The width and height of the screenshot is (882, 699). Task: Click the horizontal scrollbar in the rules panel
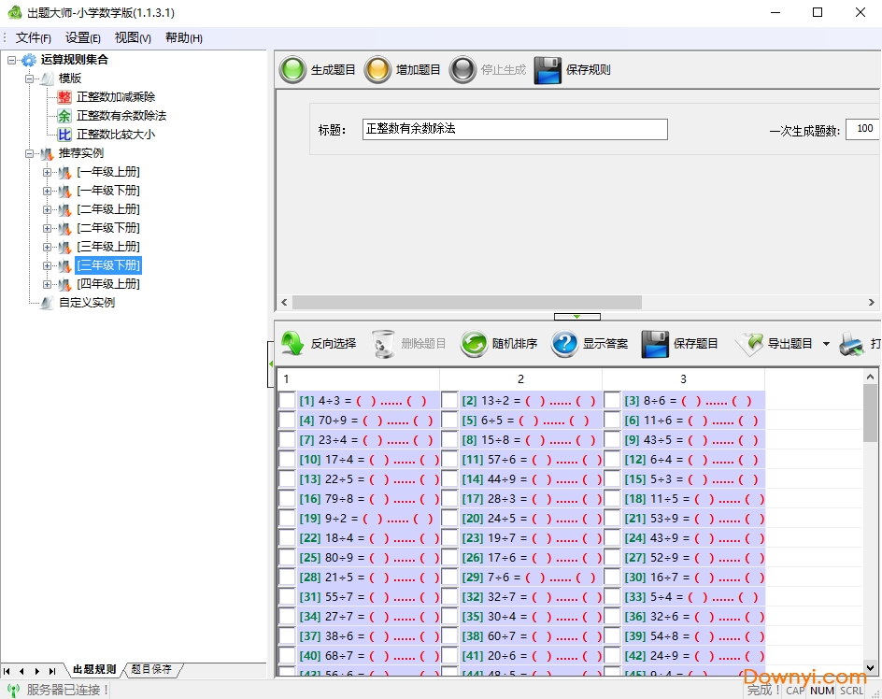467,303
